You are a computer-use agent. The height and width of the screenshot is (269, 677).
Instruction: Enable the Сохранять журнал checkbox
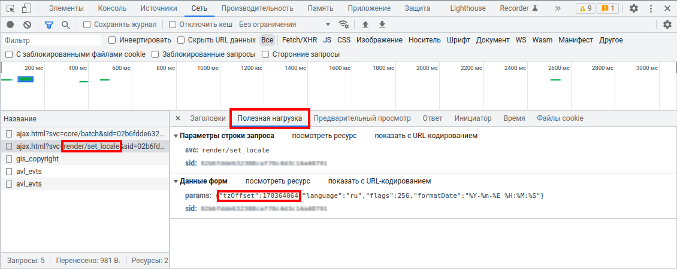click(87, 25)
